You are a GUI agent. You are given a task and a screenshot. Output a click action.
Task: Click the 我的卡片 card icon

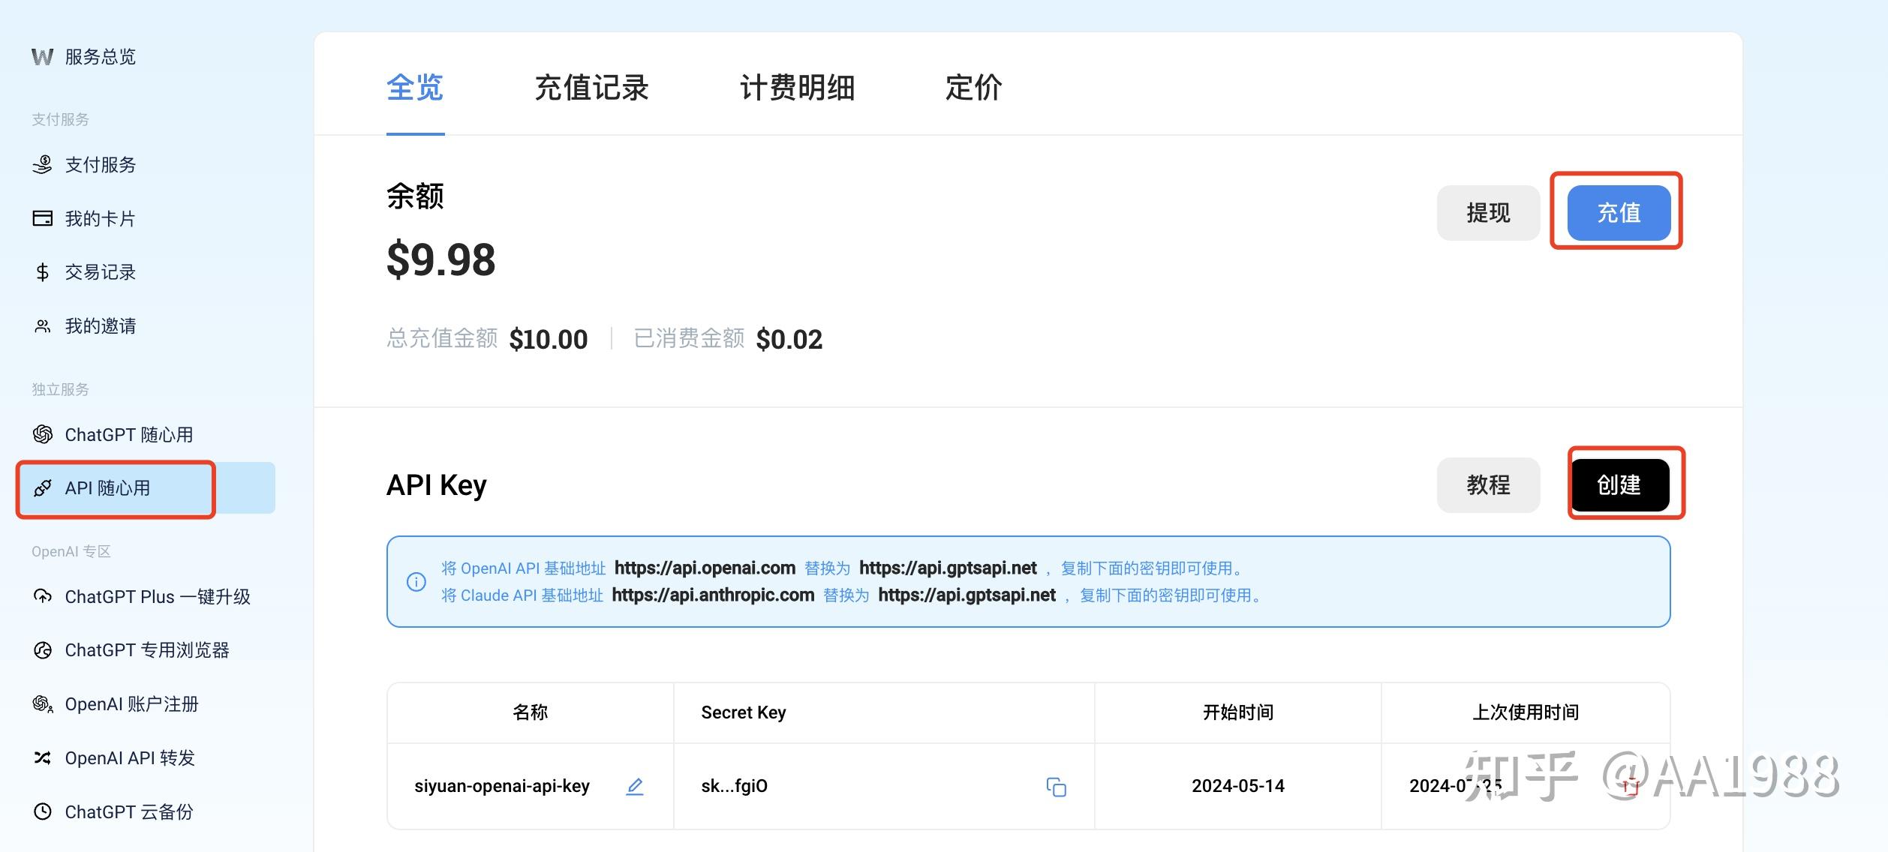coord(43,218)
